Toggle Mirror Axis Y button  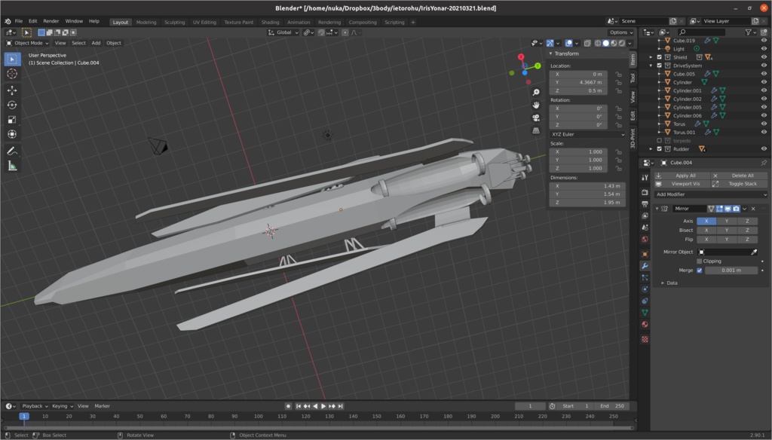[x=726, y=221]
